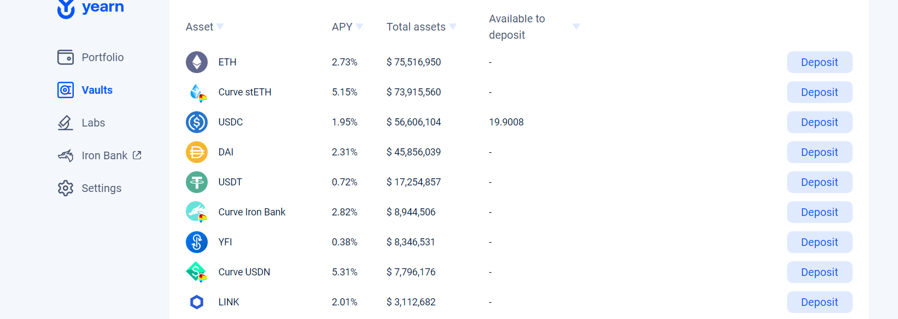Select the USDT asset name

coord(230,182)
